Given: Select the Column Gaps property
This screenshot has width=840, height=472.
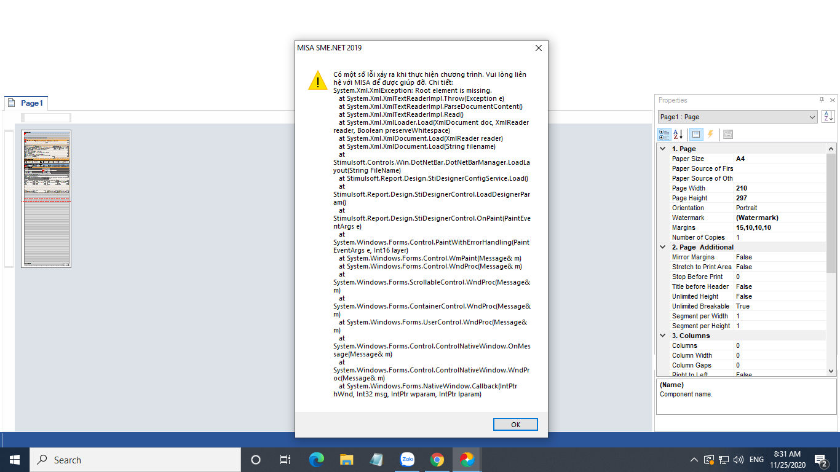Looking at the screenshot, I should coord(742,365).
